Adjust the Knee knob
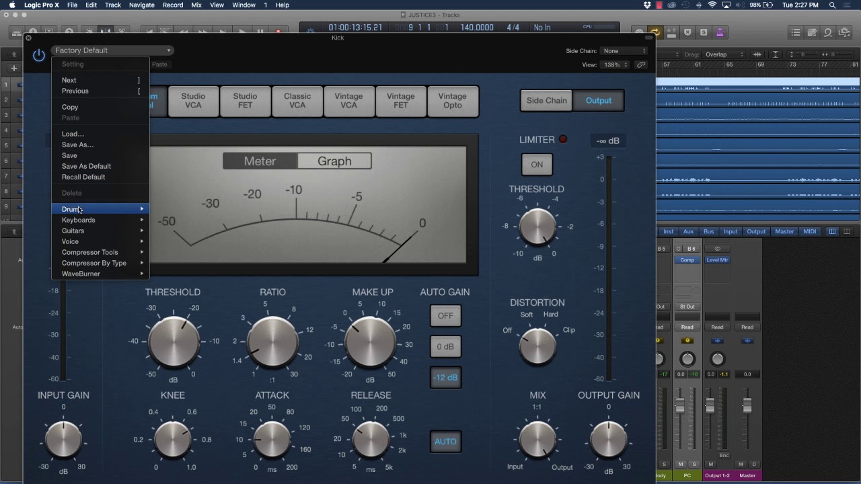Image resolution: width=861 pixels, height=484 pixels. [173, 440]
